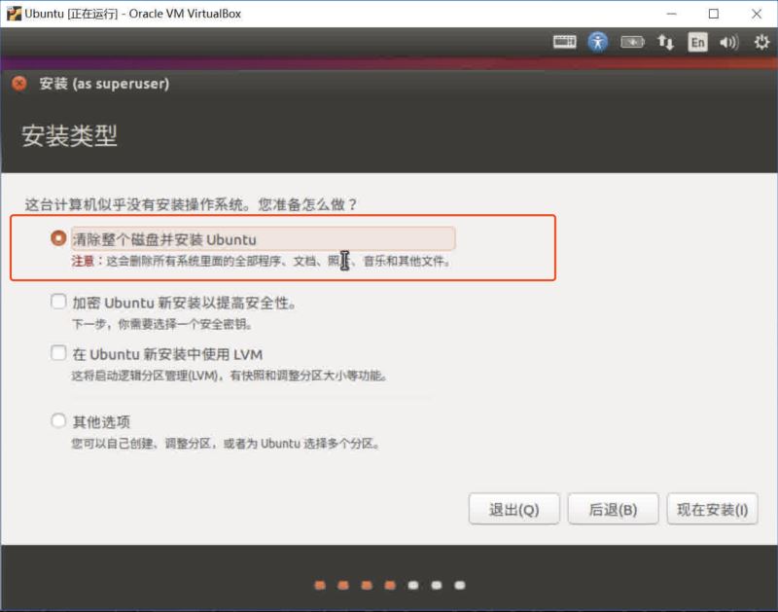This screenshot has width=778, height=612.
Task: Enable the 加密 Ubuntu 新安装 checkbox
Action: pos(58,303)
